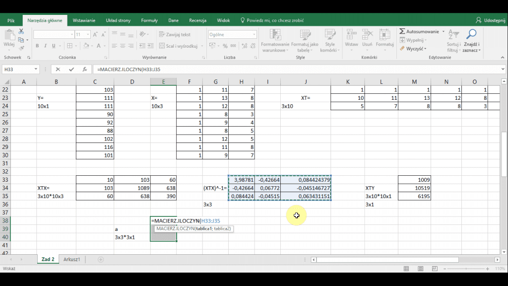Open the Scal i wyśrodkuj dropdown arrow
508x286 pixels.
[x=202, y=46]
